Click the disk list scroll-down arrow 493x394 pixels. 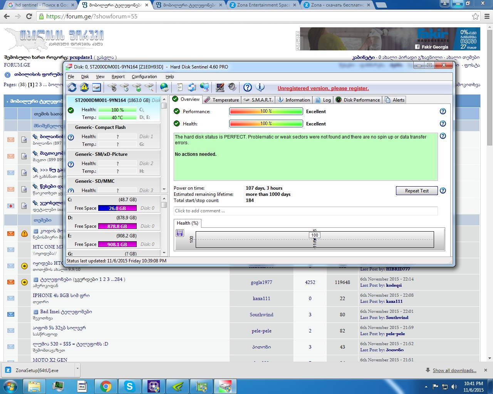(x=164, y=189)
